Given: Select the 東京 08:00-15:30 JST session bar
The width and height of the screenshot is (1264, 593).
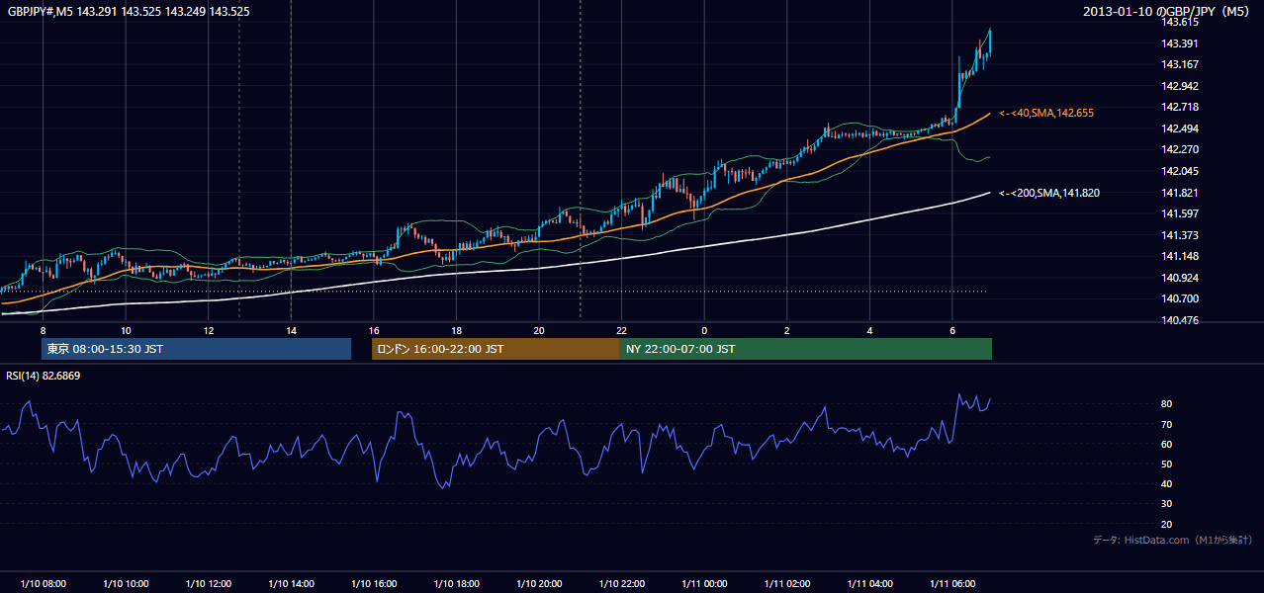Looking at the screenshot, I should tap(196, 349).
